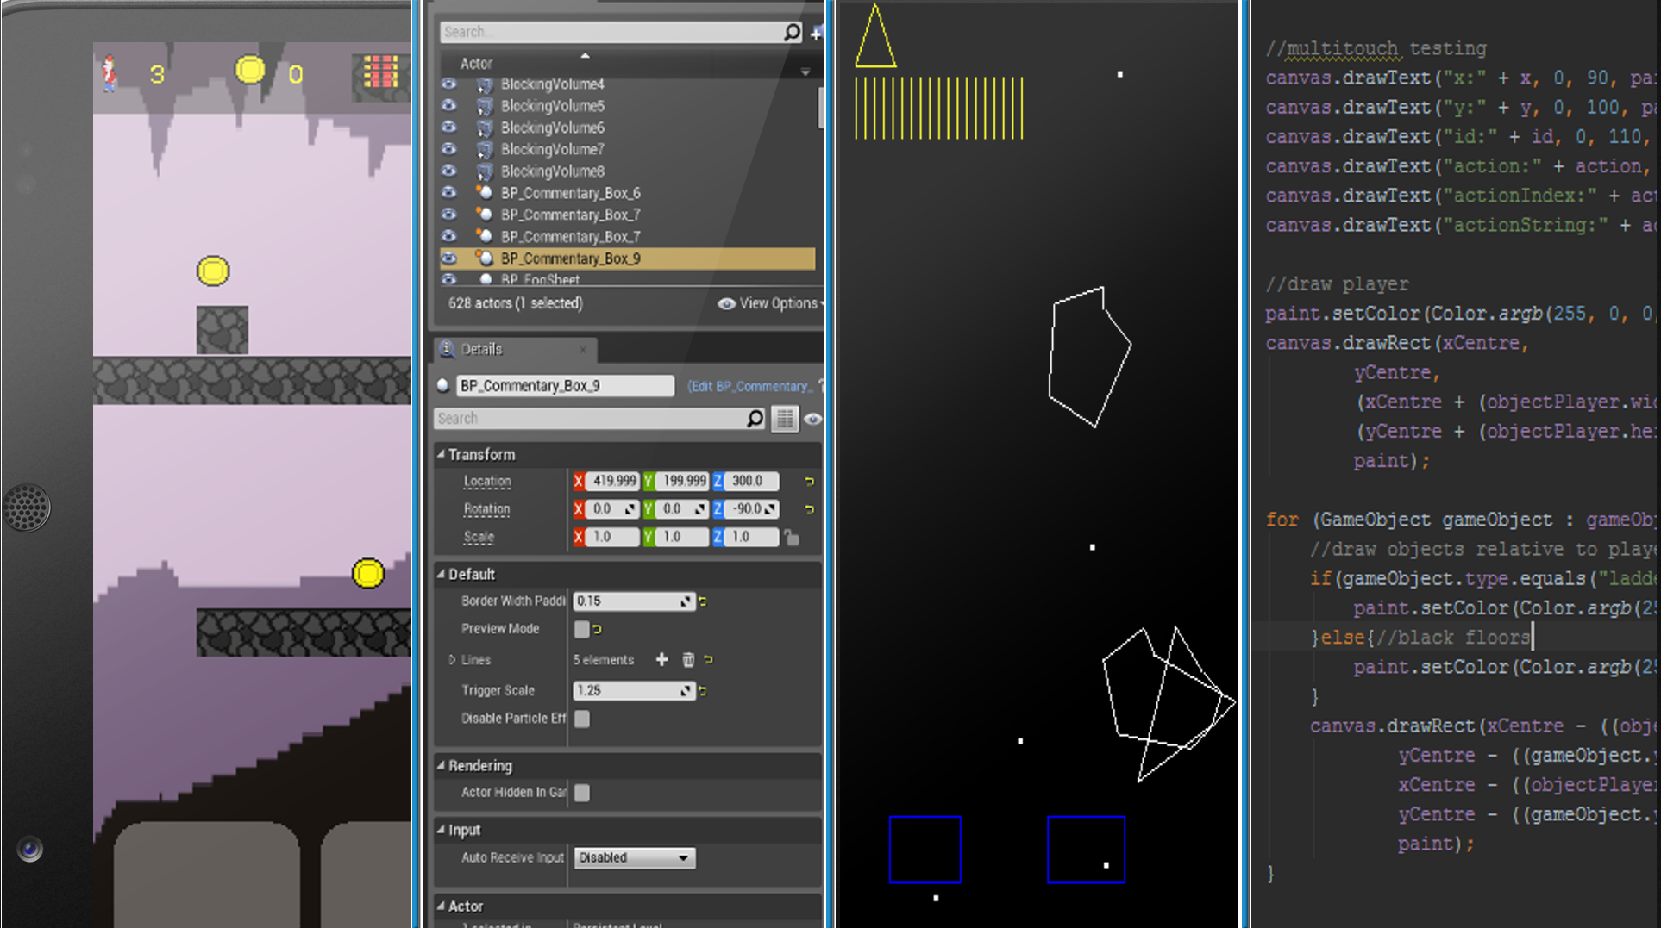The height and width of the screenshot is (928, 1661).
Task: Check Actor Hidden In Game box
Action: pos(582,793)
